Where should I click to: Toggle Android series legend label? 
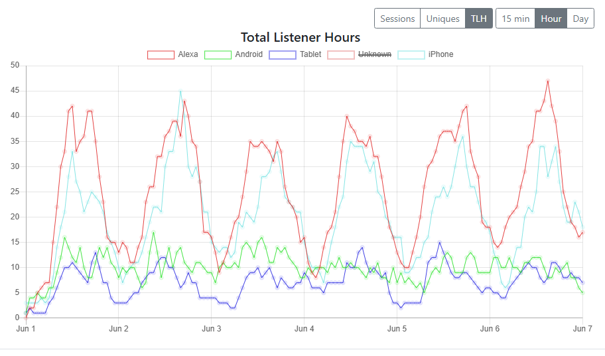[x=249, y=54]
